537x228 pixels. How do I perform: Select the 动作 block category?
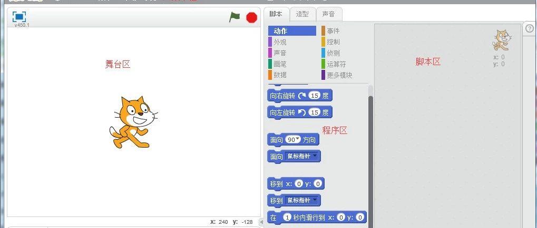coord(292,31)
